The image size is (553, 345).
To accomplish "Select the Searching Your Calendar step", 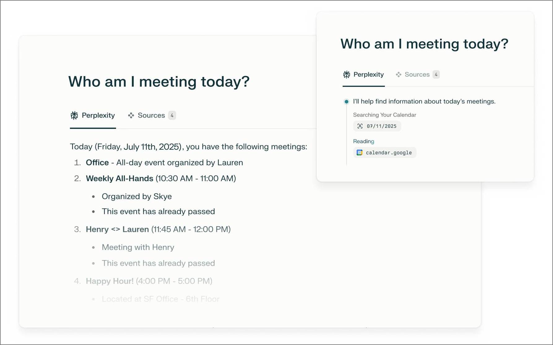I will [x=384, y=115].
